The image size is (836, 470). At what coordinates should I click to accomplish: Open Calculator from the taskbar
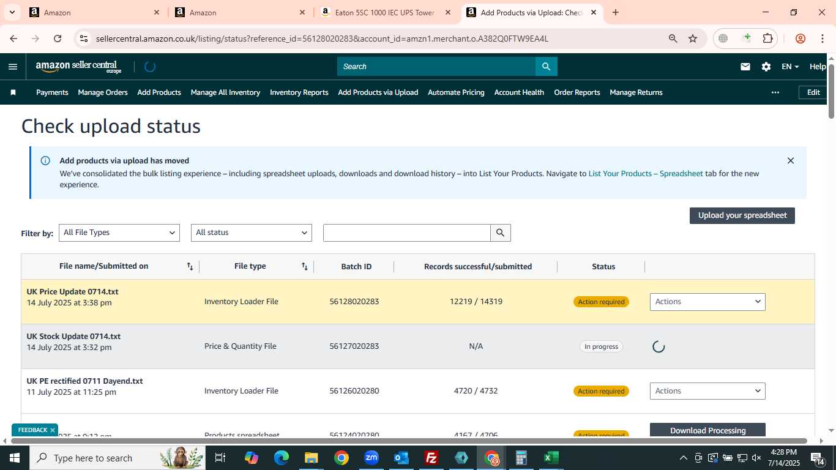click(521, 458)
